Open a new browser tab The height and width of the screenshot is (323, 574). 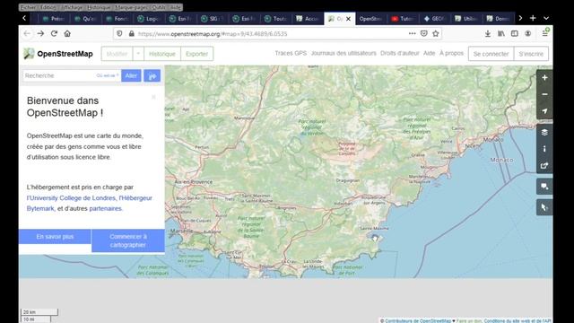[533, 18]
